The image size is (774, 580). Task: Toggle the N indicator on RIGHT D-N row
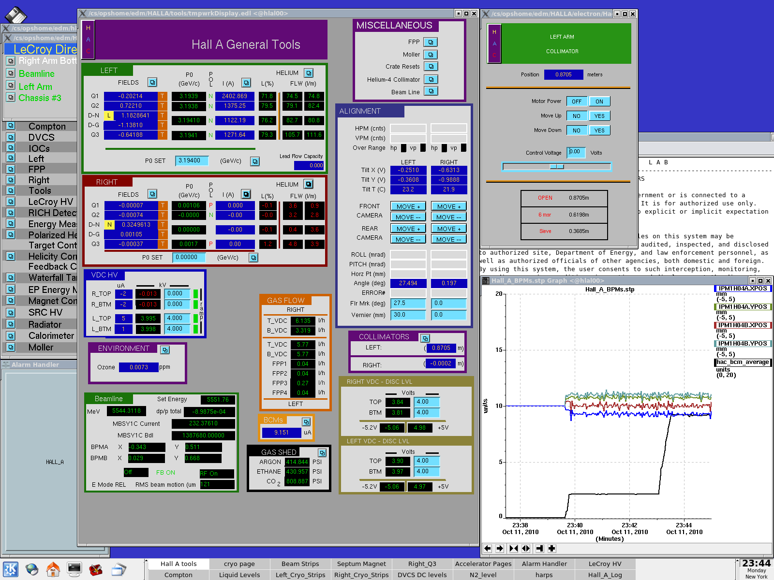tap(110, 225)
